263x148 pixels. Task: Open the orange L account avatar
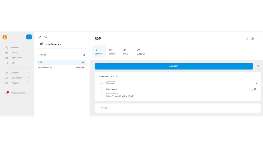coord(5,37)
